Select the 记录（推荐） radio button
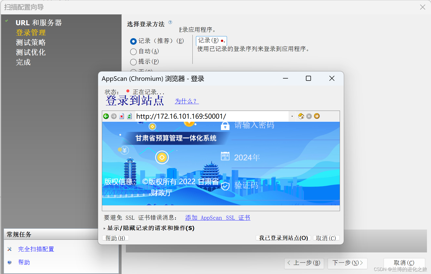Viewport: 431px width, 274px height. coord(133,41)
